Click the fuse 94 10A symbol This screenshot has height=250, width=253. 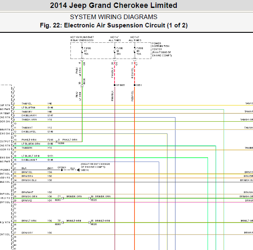pos(135,51)
